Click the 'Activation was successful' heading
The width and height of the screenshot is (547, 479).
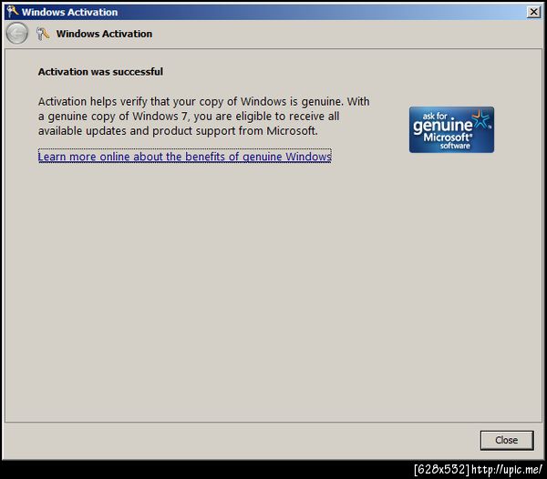tap(100, 72)
